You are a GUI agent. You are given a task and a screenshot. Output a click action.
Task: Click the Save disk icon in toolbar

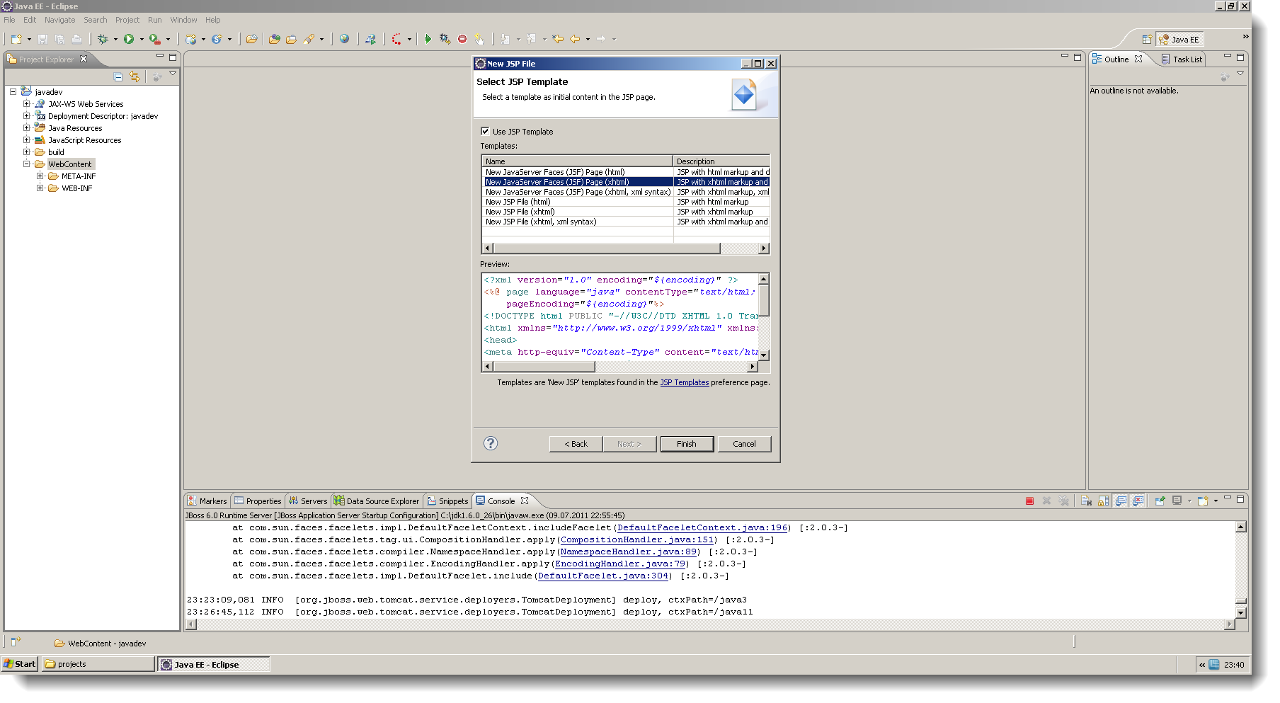[x=42, y=39]
